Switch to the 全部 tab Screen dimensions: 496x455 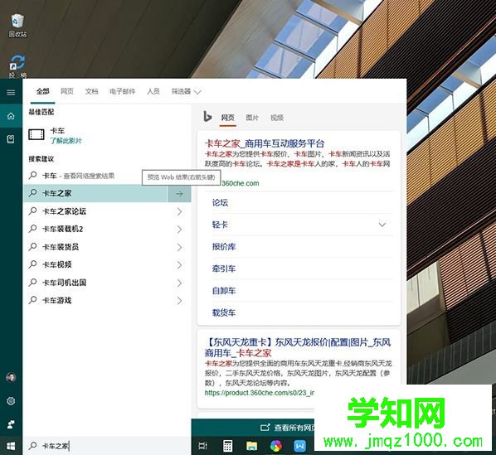(42, 92)
